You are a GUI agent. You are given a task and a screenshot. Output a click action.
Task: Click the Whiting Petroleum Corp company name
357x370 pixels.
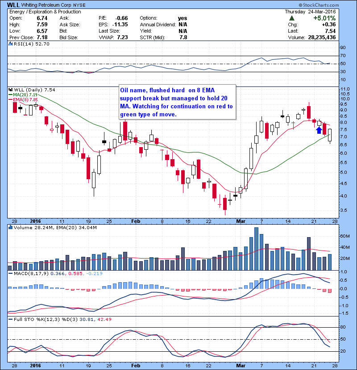click(x=46, y=5)
